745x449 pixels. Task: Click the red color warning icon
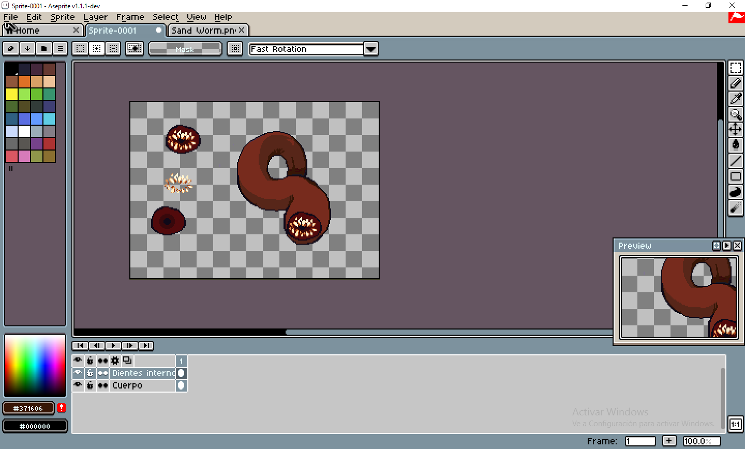[x=62, y=408]
